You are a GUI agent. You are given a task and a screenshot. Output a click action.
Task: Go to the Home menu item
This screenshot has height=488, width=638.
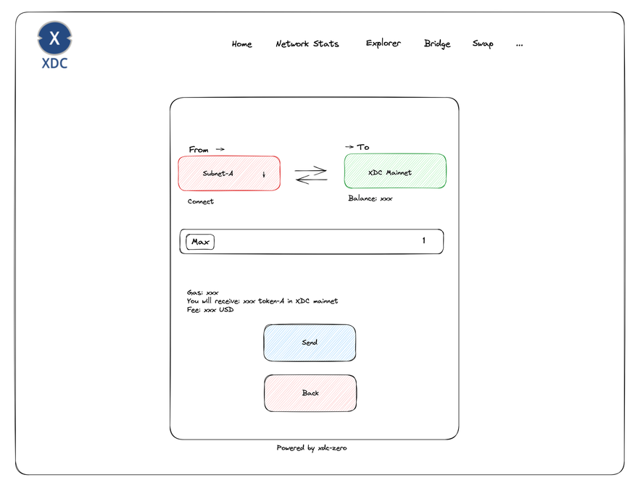(241, 44)
